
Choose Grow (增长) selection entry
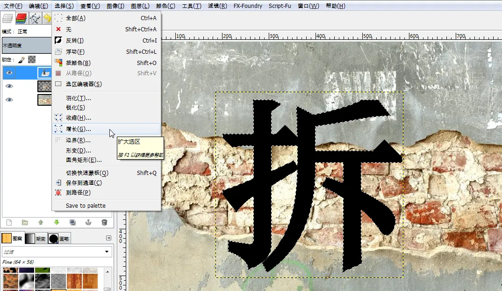[106, 129]
